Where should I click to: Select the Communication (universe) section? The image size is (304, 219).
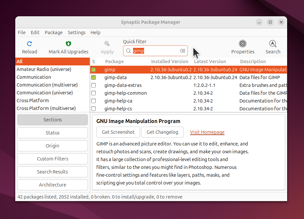coord(53,93)
